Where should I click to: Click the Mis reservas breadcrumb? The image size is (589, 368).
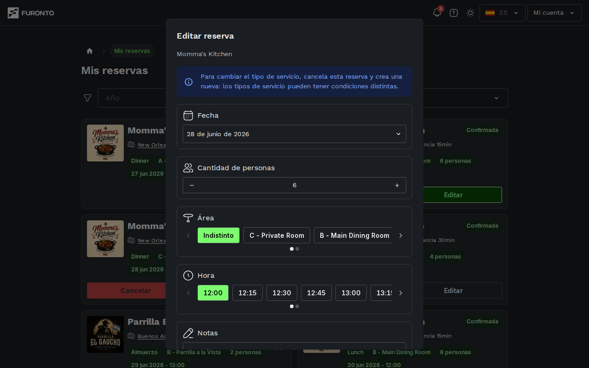point(132,51)
